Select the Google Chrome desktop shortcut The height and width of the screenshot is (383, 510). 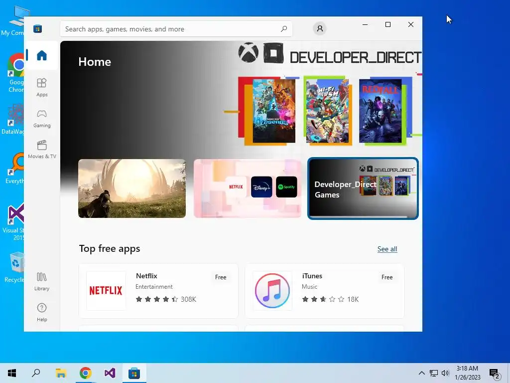point(15,72)
